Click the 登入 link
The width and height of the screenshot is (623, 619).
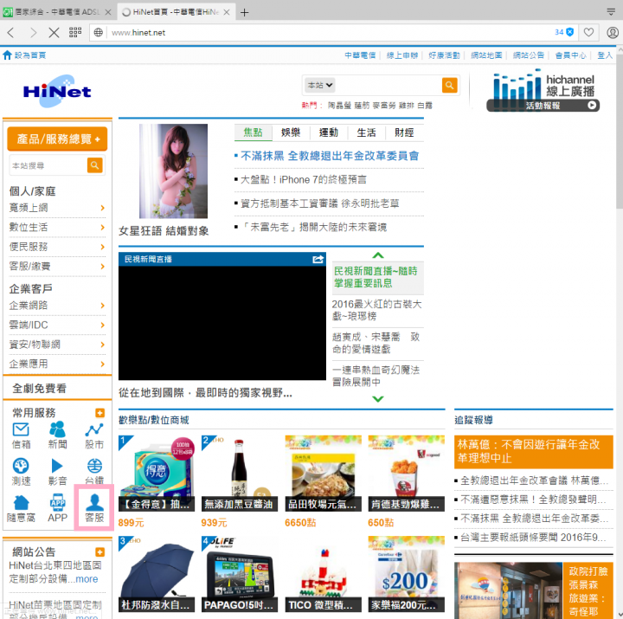pos(605,55)
